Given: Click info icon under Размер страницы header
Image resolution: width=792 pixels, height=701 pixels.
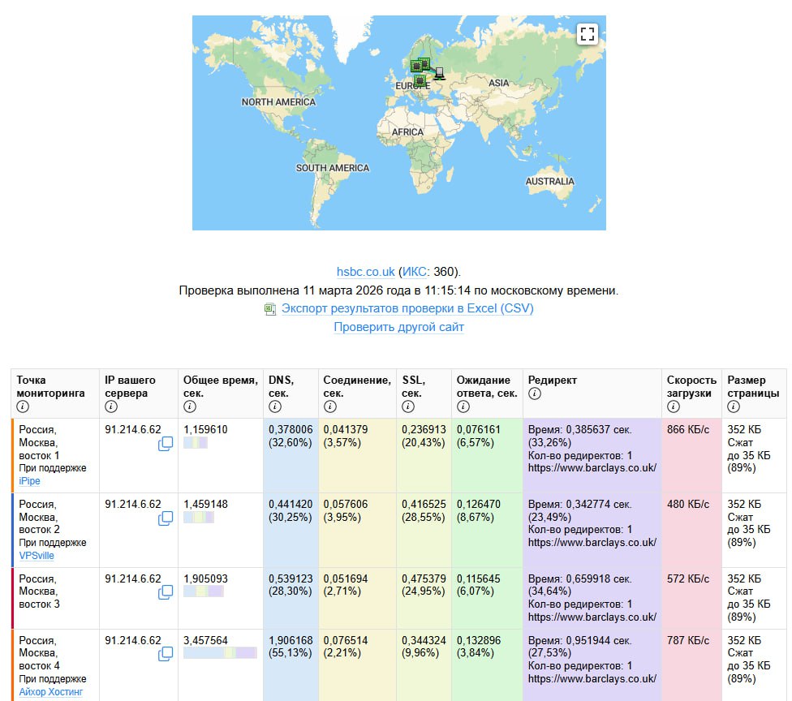Looking at the screenshot, I should (x=734, y=406).
